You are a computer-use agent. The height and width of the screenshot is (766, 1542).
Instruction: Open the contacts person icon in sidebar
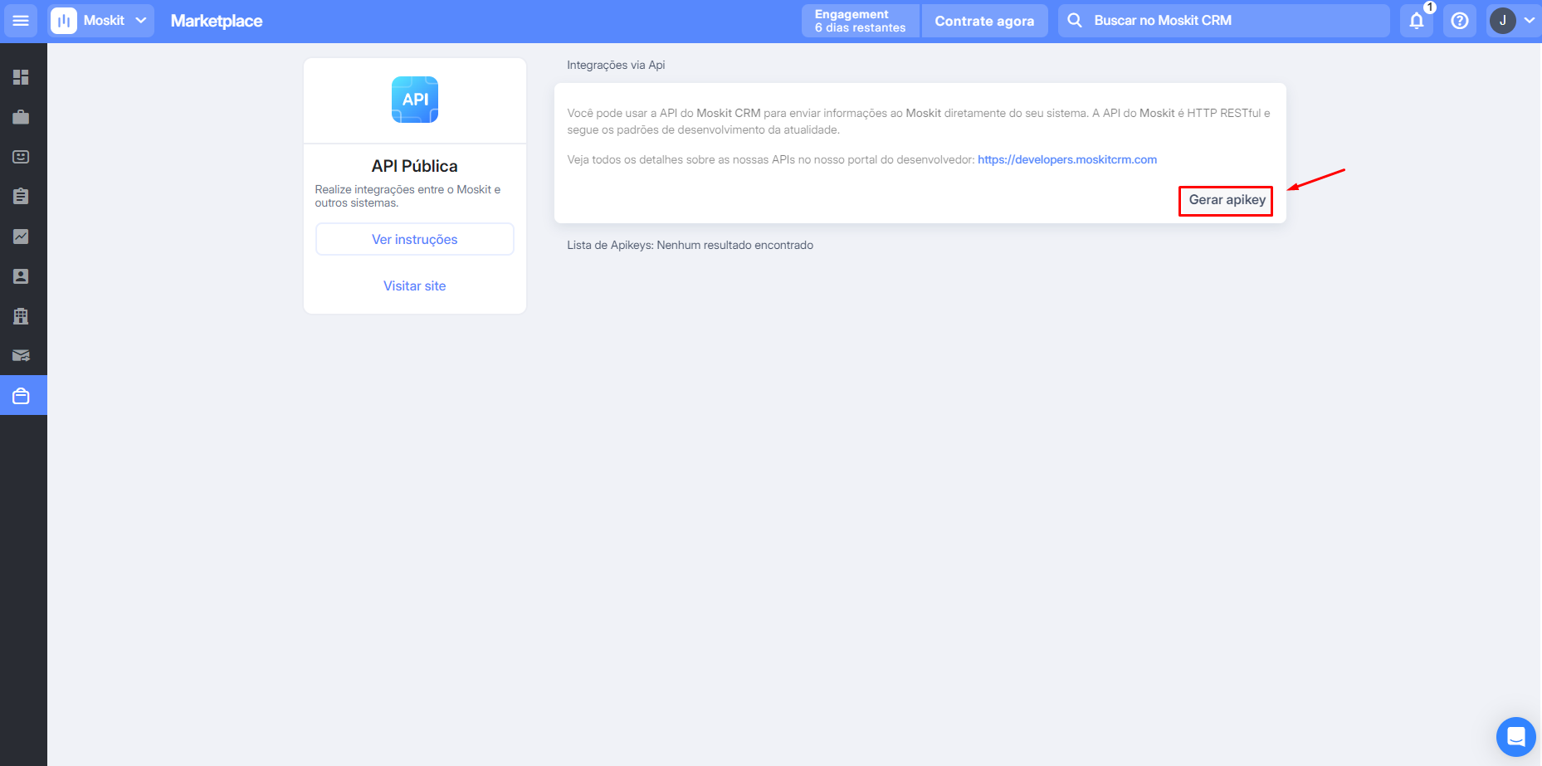tap(21, 276)
